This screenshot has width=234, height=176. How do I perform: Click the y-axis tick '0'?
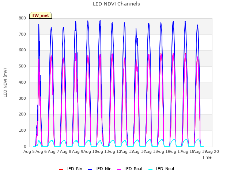25,147
